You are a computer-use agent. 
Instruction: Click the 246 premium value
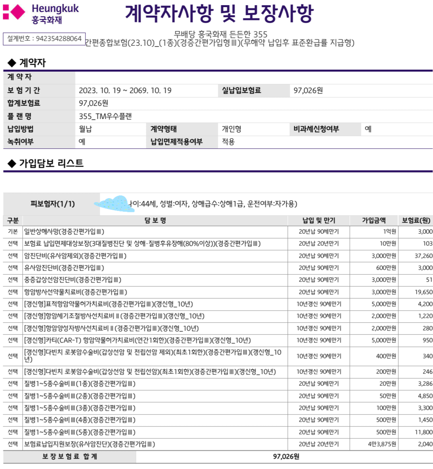[427, 372]
